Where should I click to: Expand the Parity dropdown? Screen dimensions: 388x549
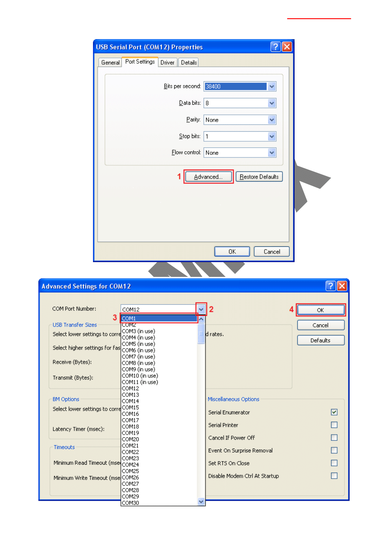tap(272, 120)
